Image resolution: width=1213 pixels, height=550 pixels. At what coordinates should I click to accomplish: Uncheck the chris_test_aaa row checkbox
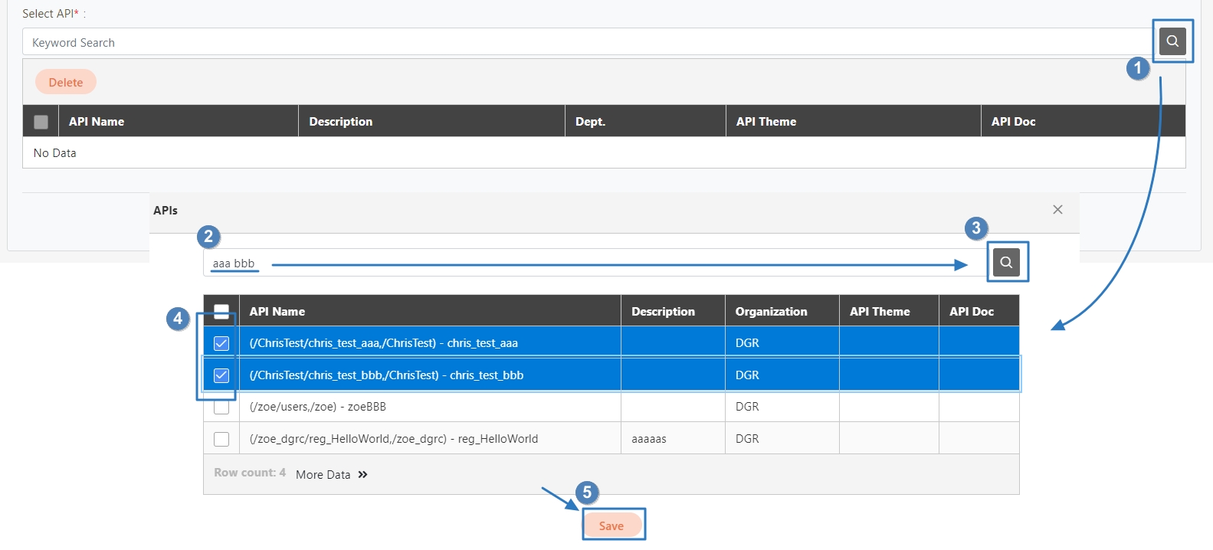click(x=221, y=343)
